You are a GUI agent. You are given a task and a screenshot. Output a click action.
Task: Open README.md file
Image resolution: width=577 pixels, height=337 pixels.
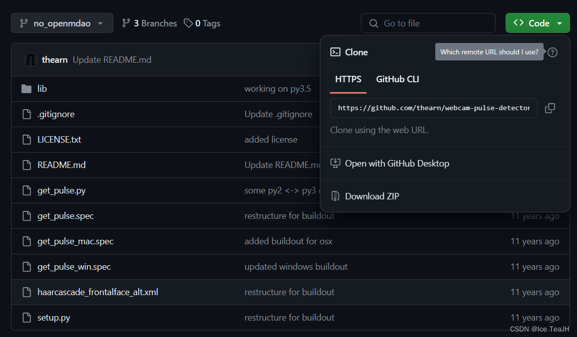[x=61, y=165]
